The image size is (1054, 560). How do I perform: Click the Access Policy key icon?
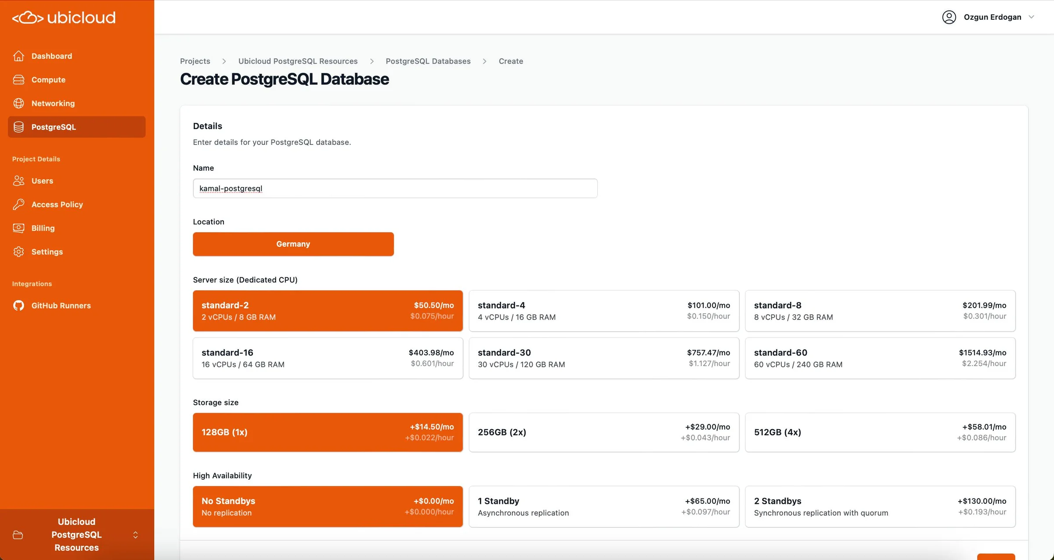tap(18, 205)
